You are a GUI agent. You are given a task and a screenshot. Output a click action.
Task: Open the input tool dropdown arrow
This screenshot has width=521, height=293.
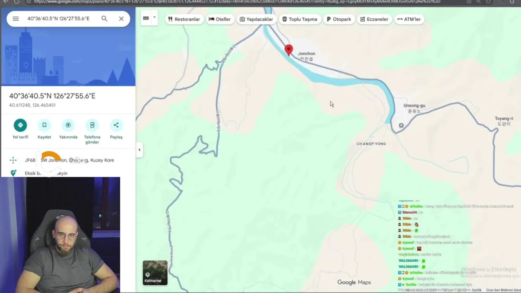154,18
